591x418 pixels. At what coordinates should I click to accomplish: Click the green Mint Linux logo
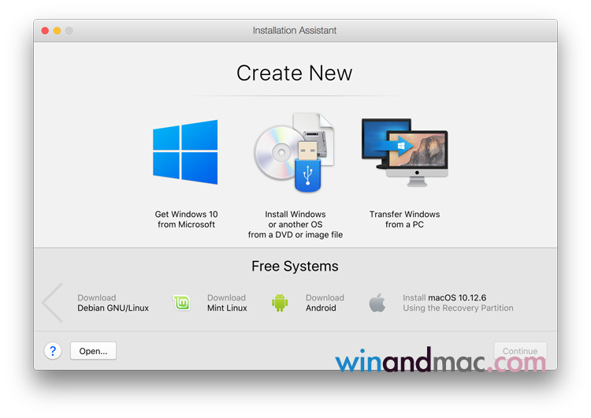[182, 303]
